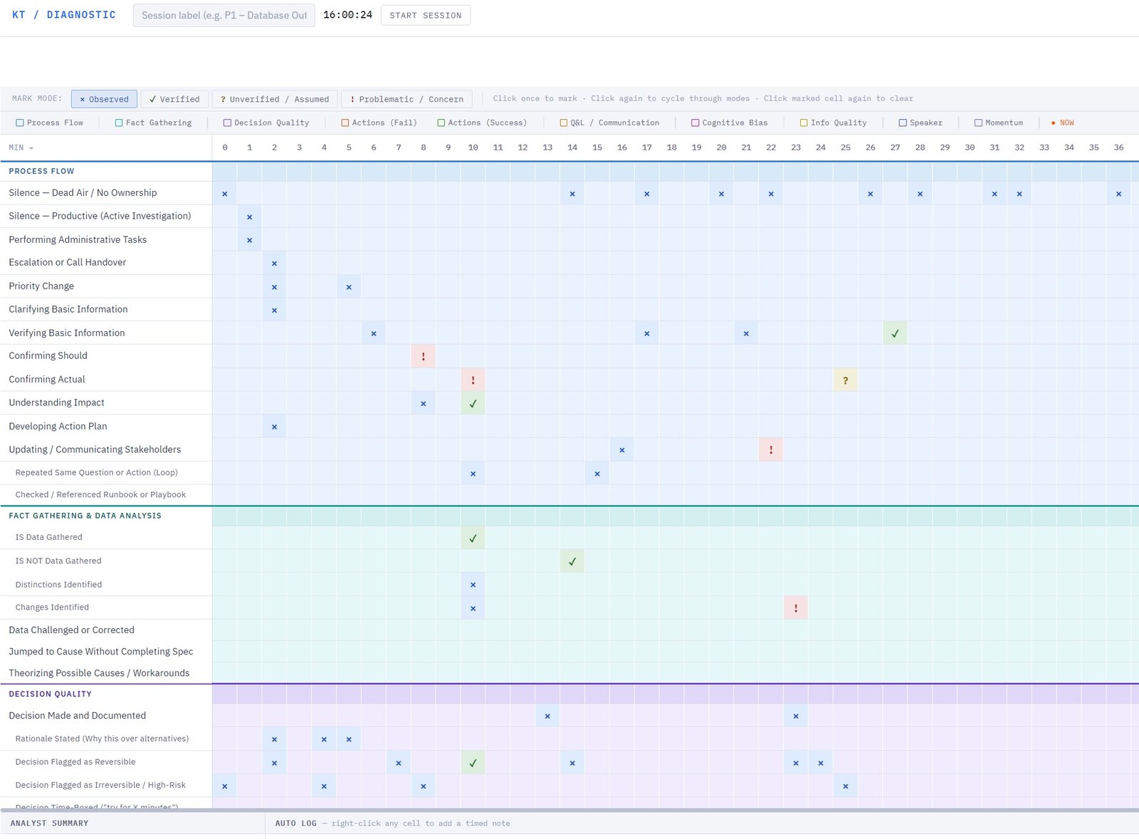Click minute 13 X in Decision Made and Documented
This screenshot has height=839, width=1139.
pos(547,716)
